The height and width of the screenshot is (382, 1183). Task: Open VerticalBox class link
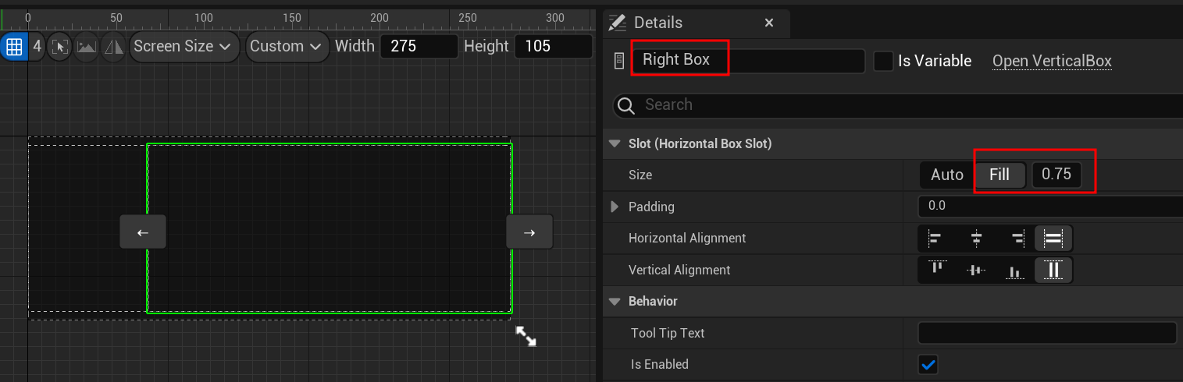tap(1052, 61)
